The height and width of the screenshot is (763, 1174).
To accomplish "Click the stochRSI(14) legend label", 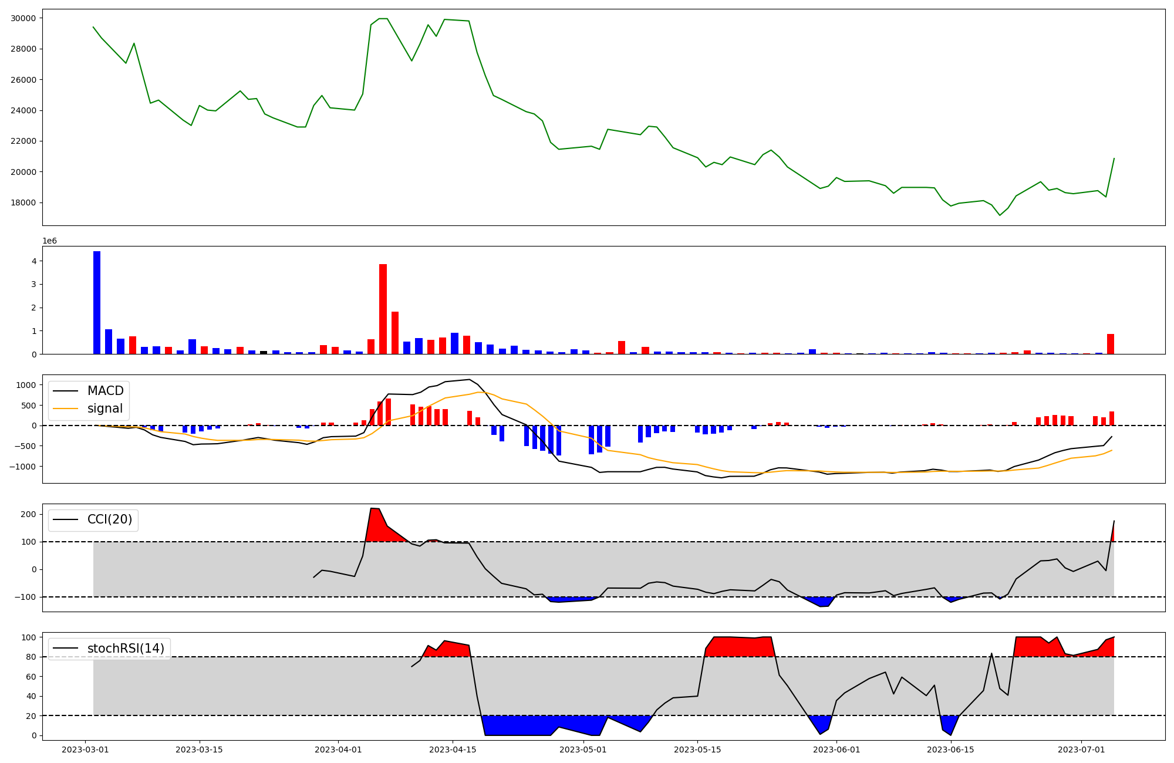I will click(126, 649).
